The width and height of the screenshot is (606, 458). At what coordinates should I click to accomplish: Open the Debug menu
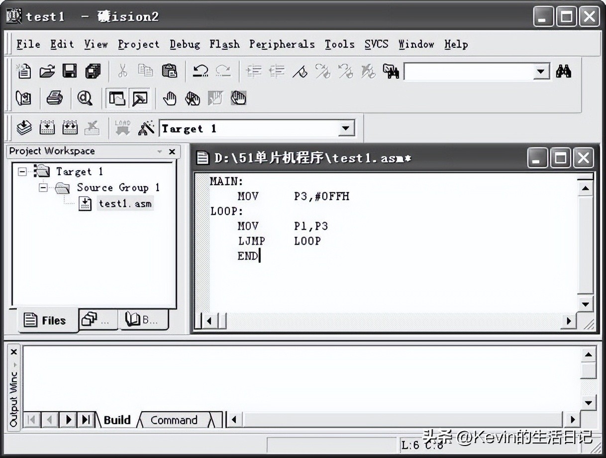pyautogui.click(x=185, y=44)
